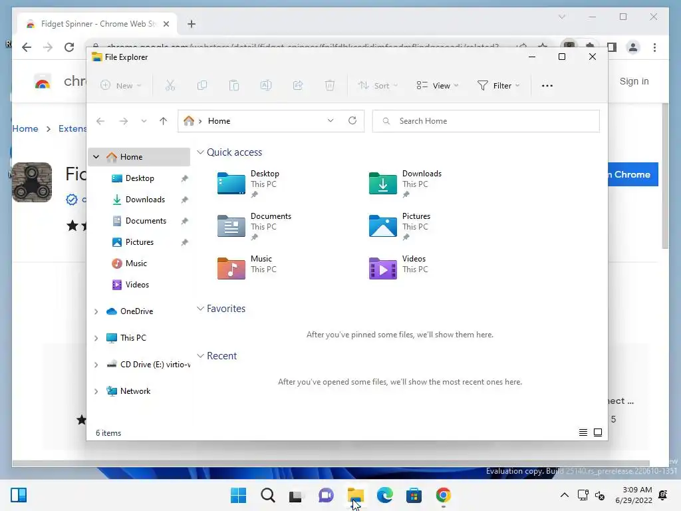This screenshot has width=681, height=511.
Task: Open the clock and date flyout
Action: click(x=633, y=495)
